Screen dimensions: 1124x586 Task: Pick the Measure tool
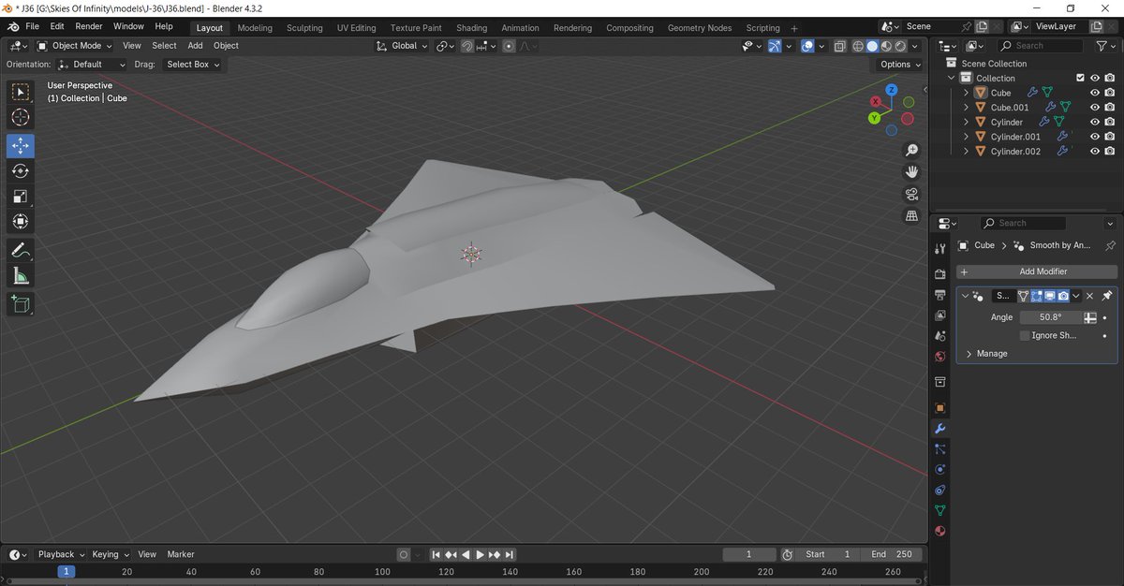tap(20, 275)
